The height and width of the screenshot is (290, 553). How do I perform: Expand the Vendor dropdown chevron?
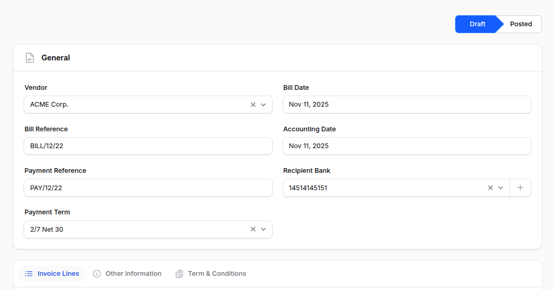pyautogui.click(x=264, y=105)
